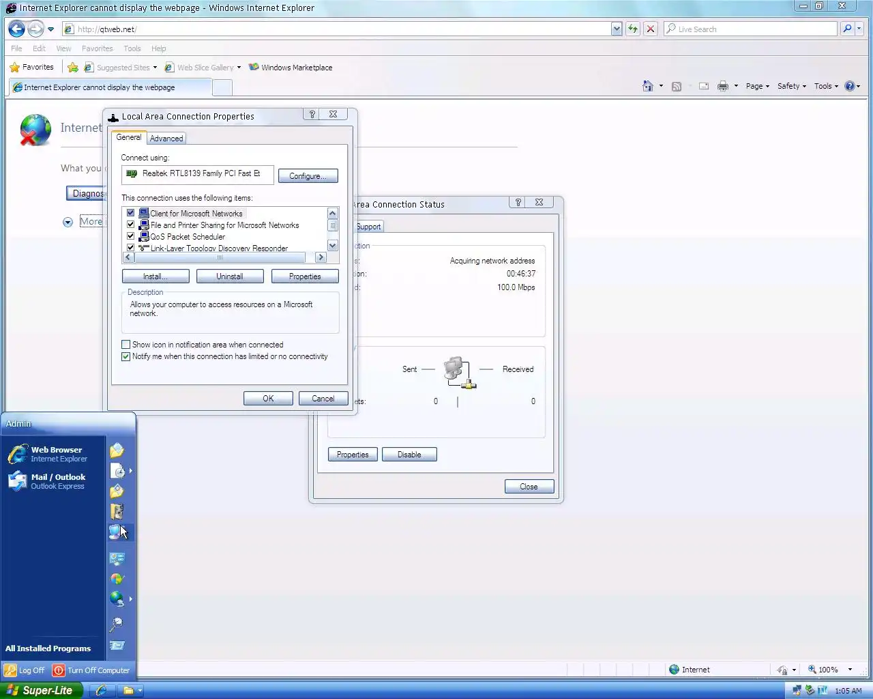Open the network Connect To globe icon
This screenshot has height=699, width=873.
(117, 599)
